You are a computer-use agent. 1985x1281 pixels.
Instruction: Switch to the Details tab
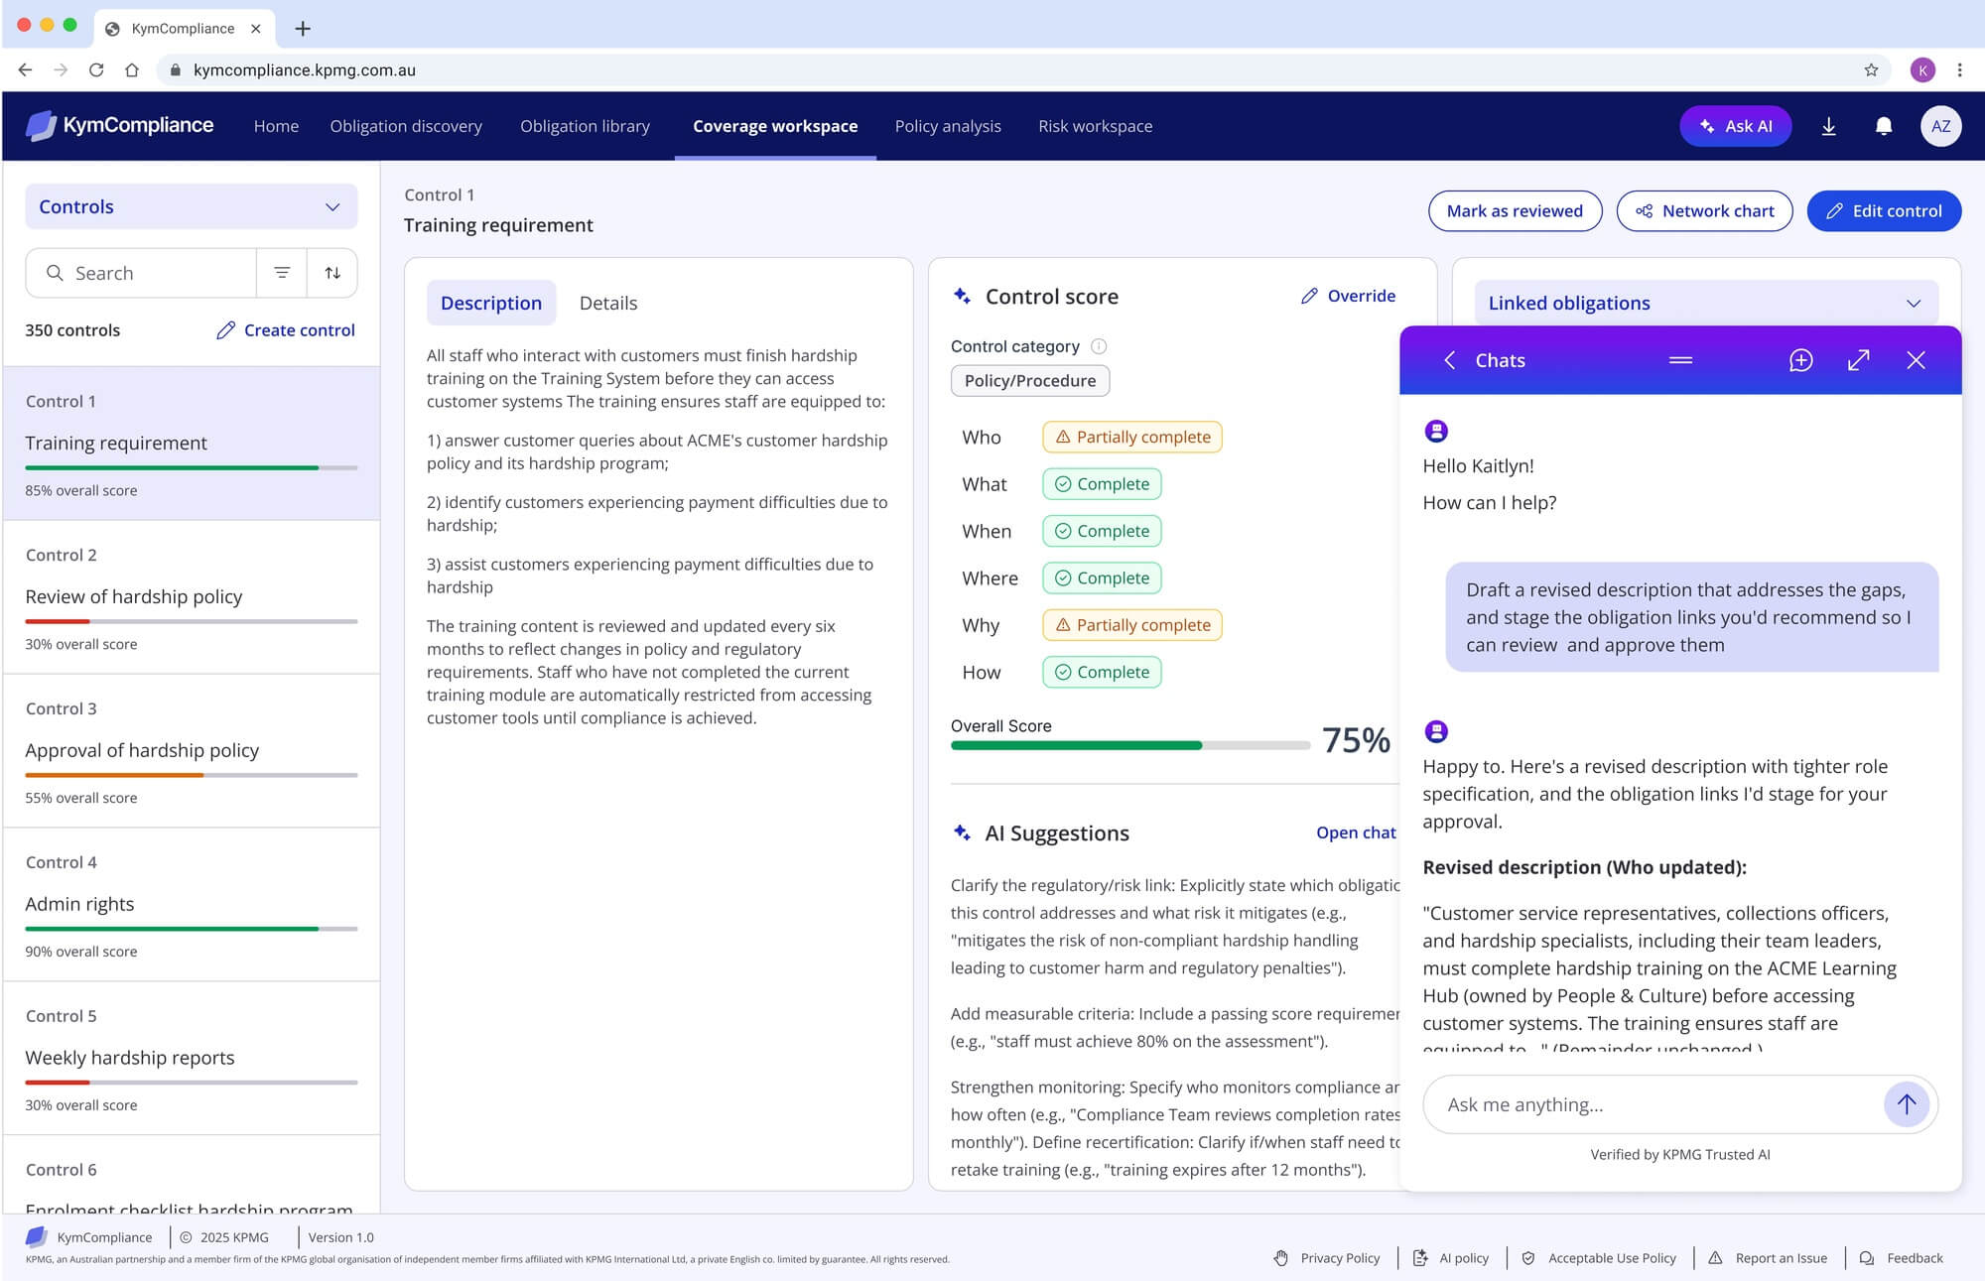click(608, 303)
